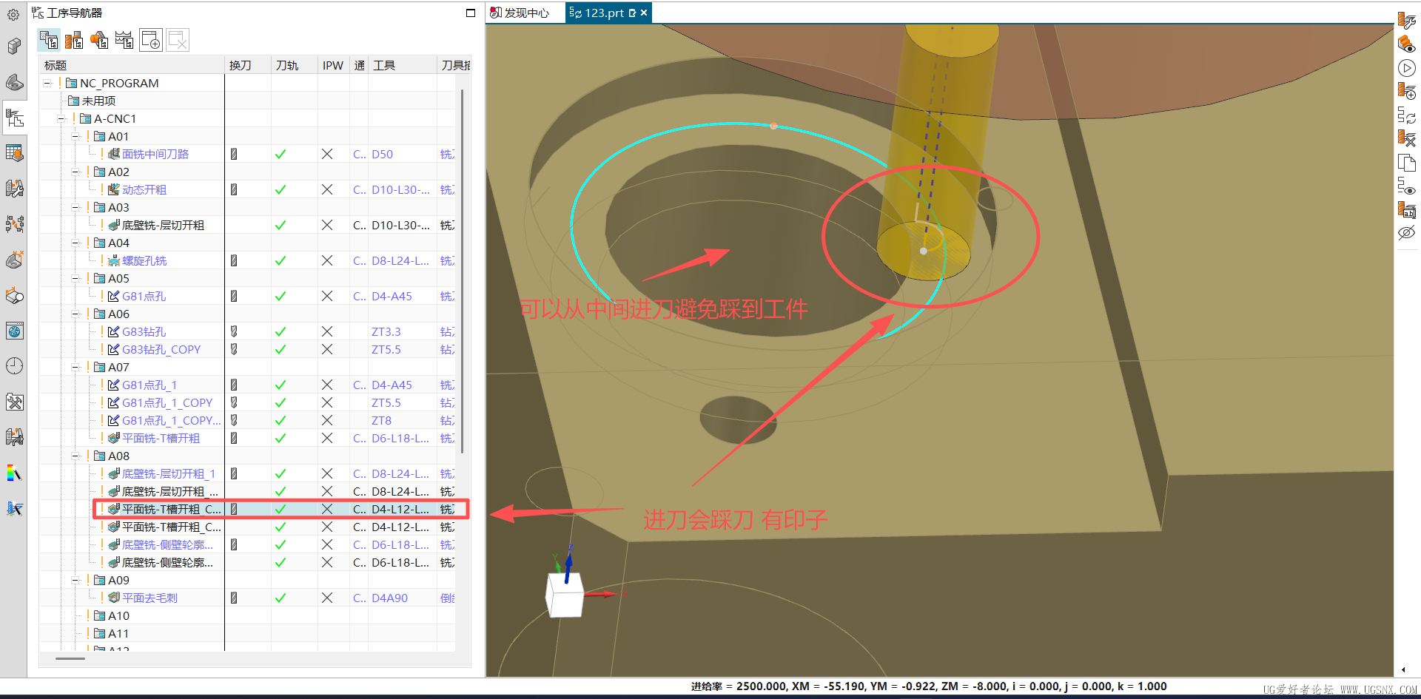The height and width of the screenshot is (699, 1421).
Task: Select the 123.prt tab
Action: click(604, 13)
